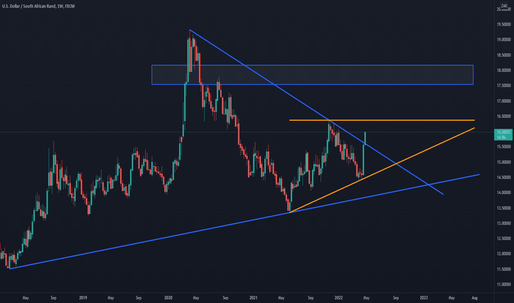Click the 17.00000 price axis label

click(504, 101)
